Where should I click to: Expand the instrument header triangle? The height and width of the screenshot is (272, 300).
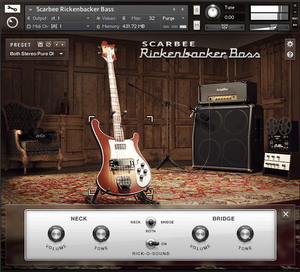[x=30, y=9]
